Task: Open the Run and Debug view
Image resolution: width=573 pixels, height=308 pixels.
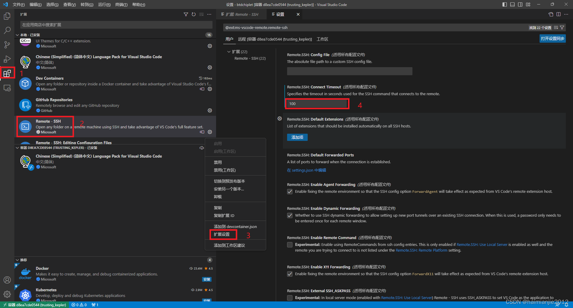Action: click(x=7, y=59)
